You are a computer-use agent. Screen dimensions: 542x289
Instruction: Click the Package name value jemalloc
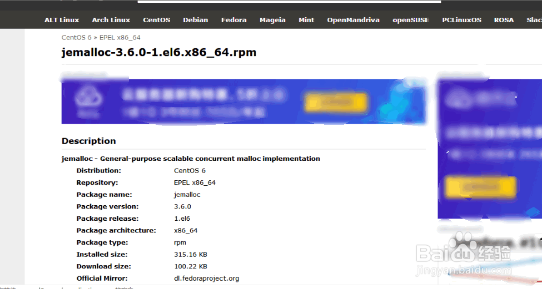point(187,195)
